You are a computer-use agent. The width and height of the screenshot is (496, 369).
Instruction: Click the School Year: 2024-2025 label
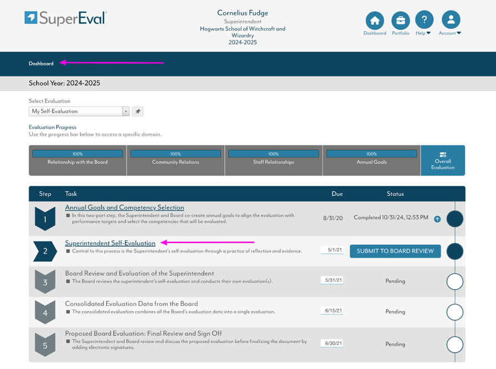64,83
